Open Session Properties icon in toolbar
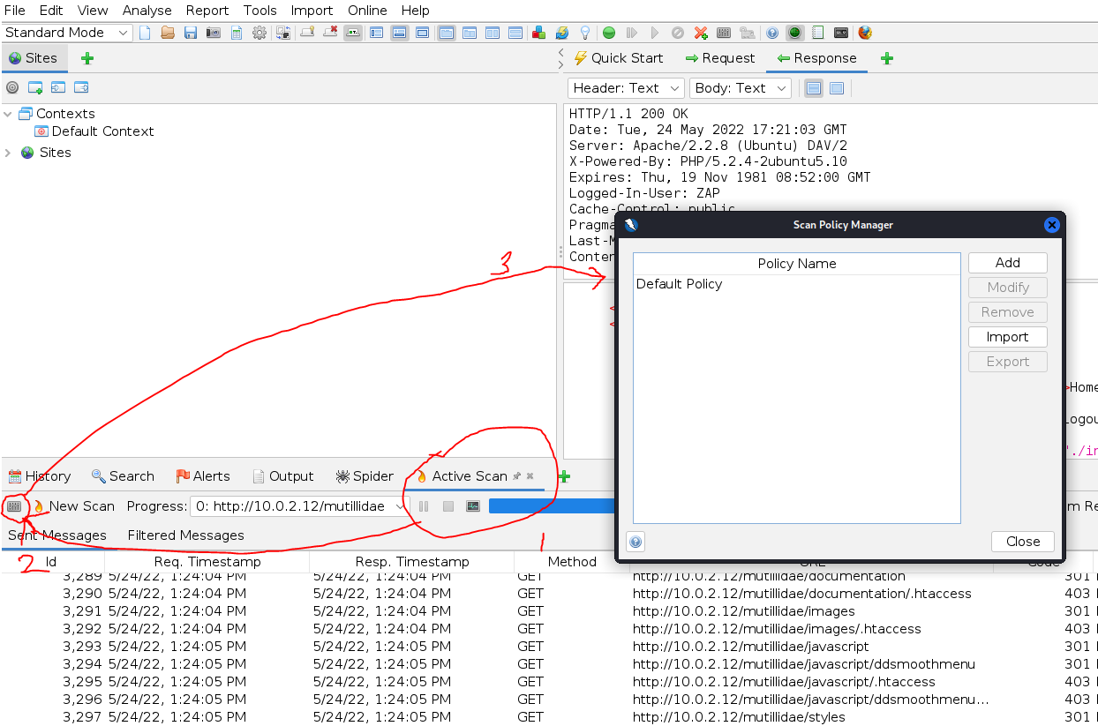Viewport: 1098px width, 726px height. 237,33
